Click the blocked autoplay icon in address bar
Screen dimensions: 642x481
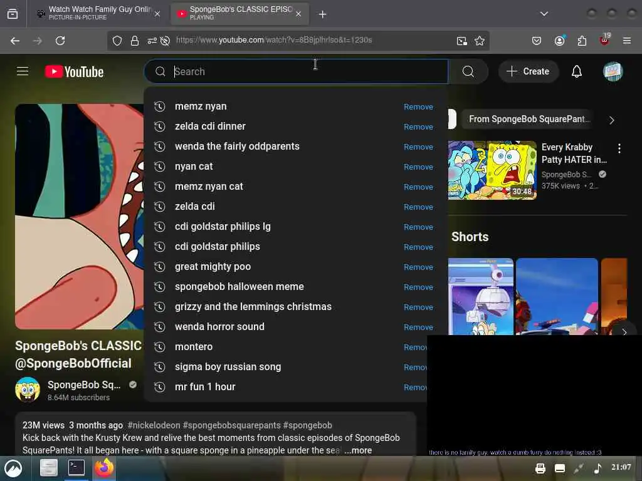click(165, 41)
